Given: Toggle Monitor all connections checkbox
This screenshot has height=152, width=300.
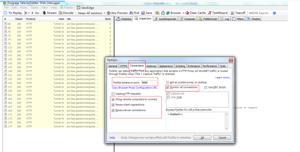Looking at the screenshot, I should 168,87.
